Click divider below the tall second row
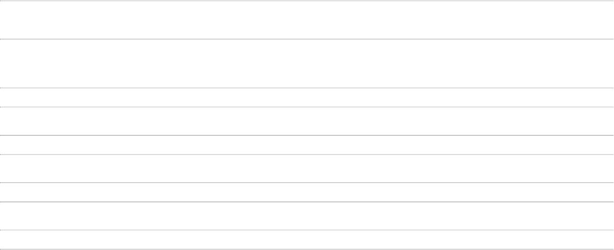Screen dimensions: 614x250 pyautogui.click(x=307, y=88)
